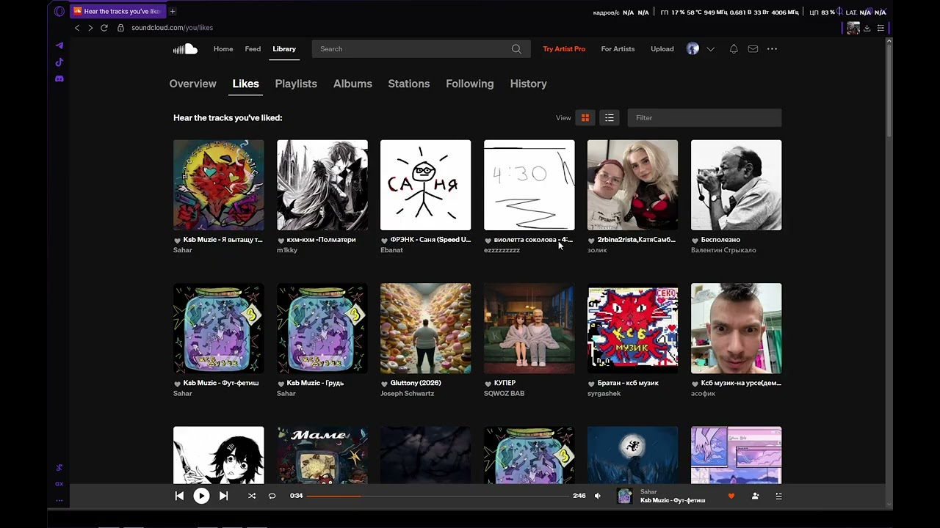Focus the Filter likes field
This screenshot has height=528, width=940.
(x=704, y=117)
